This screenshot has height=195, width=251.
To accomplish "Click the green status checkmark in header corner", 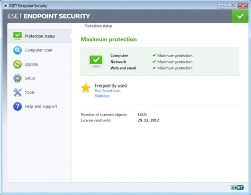I will tap(240, 16).
